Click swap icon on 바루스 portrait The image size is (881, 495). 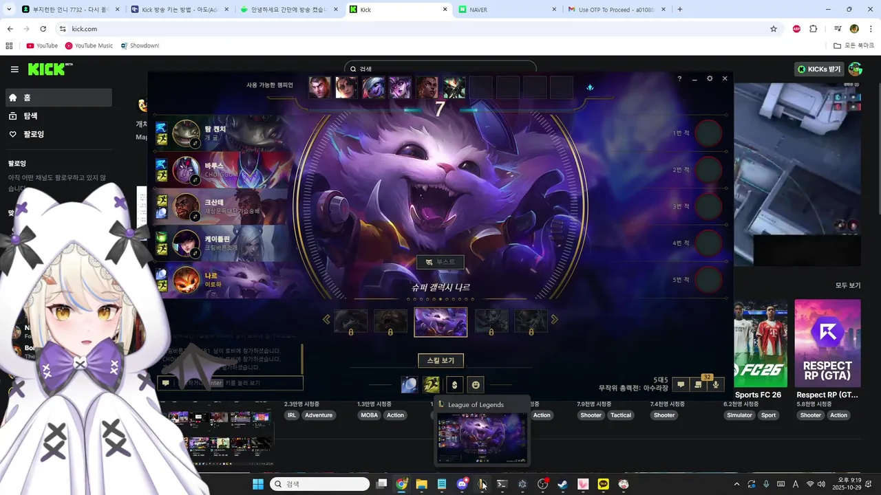pyautogui.click(x=195, y=179)
